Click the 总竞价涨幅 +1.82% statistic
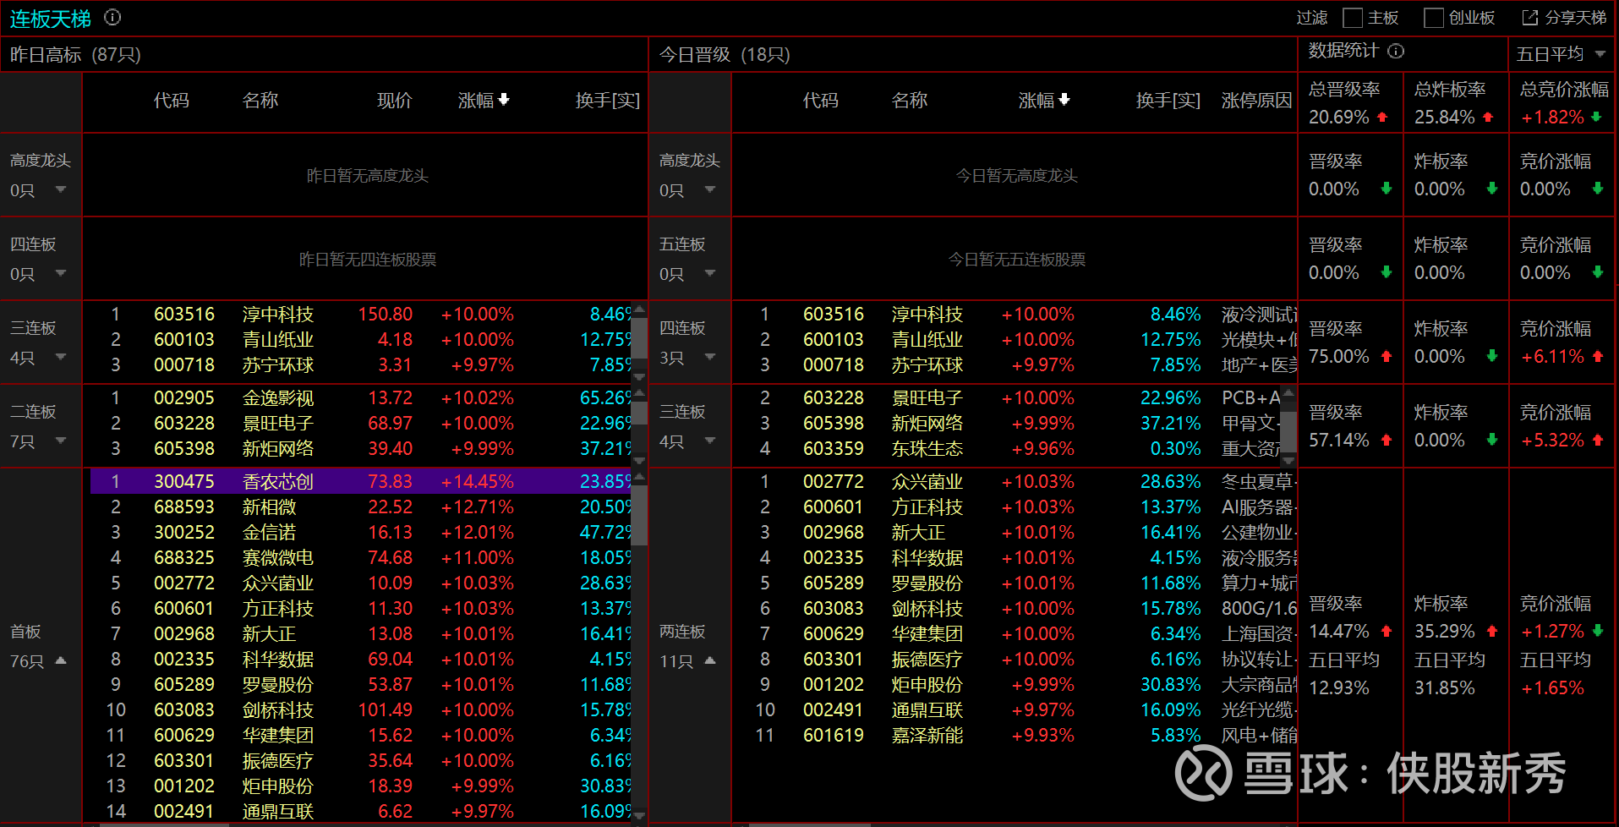Image resolution: width=1619 pixels, height=827 pixels. pyautogui.click(x=1564, y=103)
